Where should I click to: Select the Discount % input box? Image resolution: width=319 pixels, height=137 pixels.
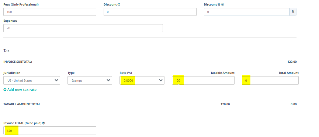click(x=247, y=12)
